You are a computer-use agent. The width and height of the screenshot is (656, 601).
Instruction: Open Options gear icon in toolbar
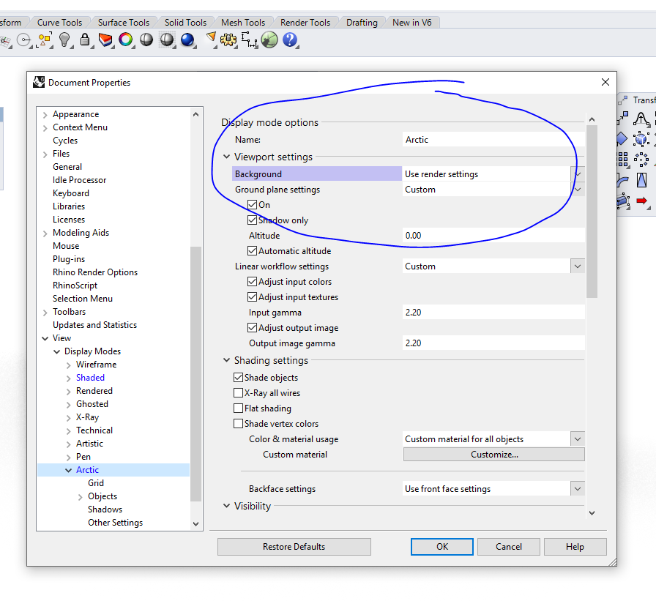[228, 40]
